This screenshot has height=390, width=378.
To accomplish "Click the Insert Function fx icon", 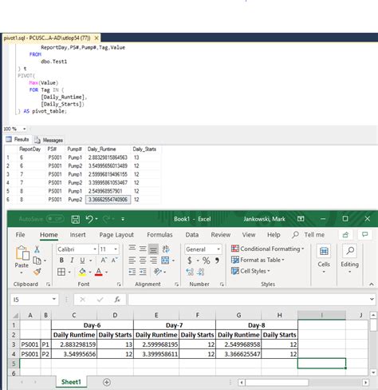I will pyautogui.click(x=117, y=300).
